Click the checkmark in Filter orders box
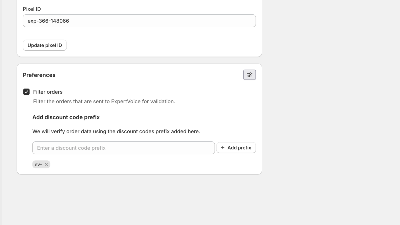This screenshot has height=225, width=400. click(26, 92)
